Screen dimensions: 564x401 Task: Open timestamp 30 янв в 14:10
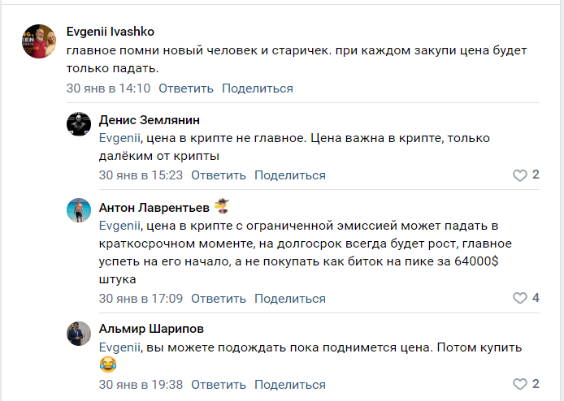(x=108, y=88)
